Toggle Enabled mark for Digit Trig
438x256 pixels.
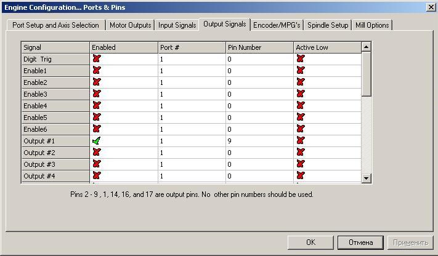(96, 59)
